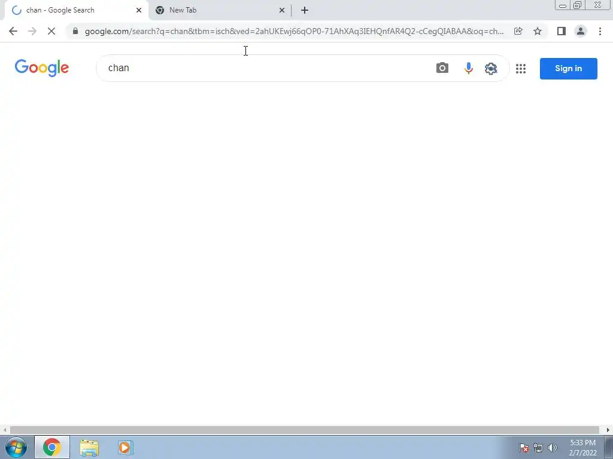
Task: Click the browser forward arrow
Action: coord(32,31)
